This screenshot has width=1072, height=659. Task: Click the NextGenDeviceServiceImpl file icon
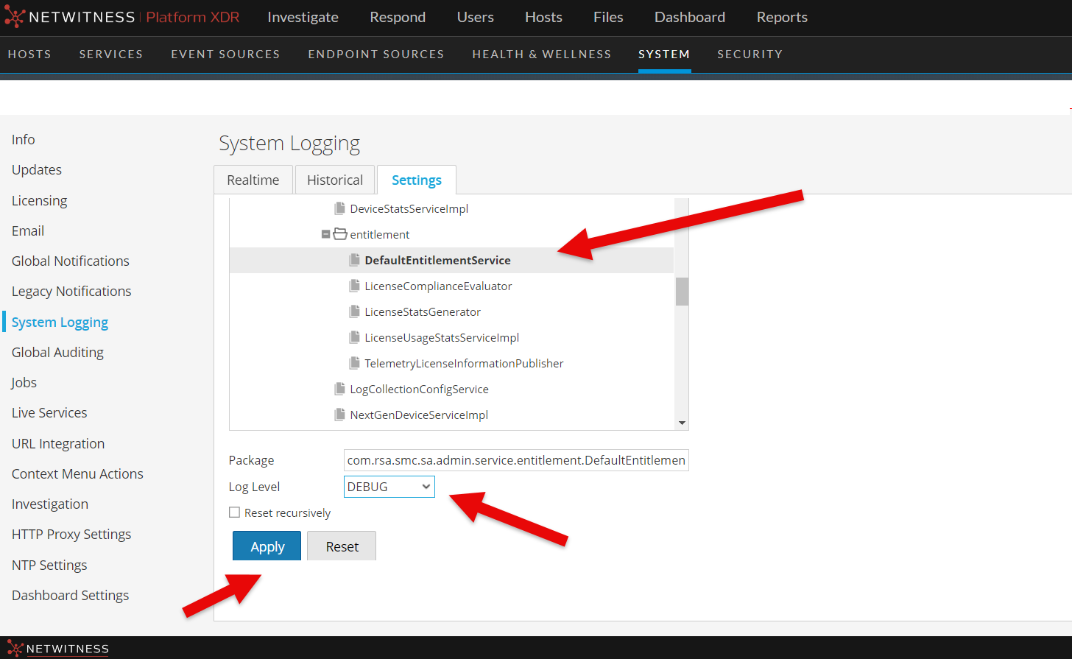tap(339, 415)
